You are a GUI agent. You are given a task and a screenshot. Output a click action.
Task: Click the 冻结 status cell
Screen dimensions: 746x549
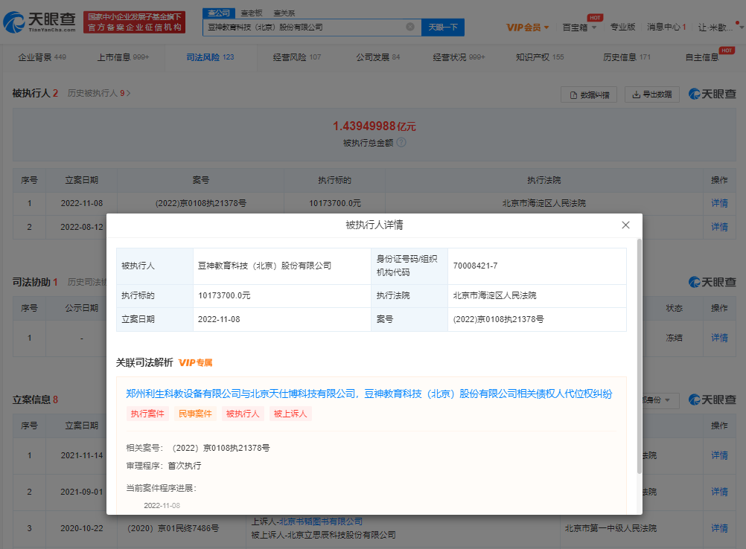coord(674,338)
